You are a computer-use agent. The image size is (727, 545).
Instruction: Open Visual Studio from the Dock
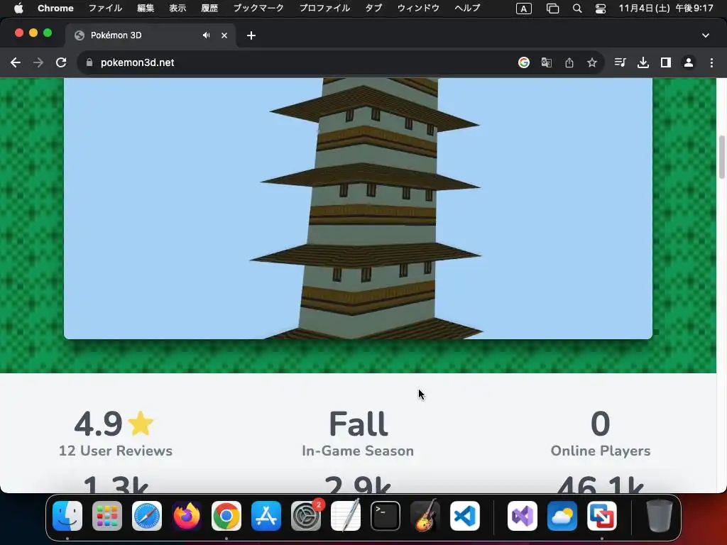pos(523,516)
